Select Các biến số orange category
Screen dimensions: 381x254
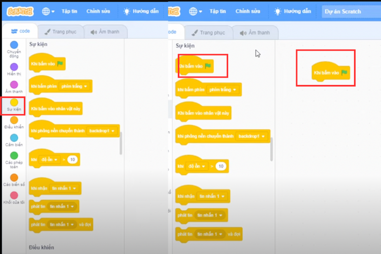(x=14, y=180)
